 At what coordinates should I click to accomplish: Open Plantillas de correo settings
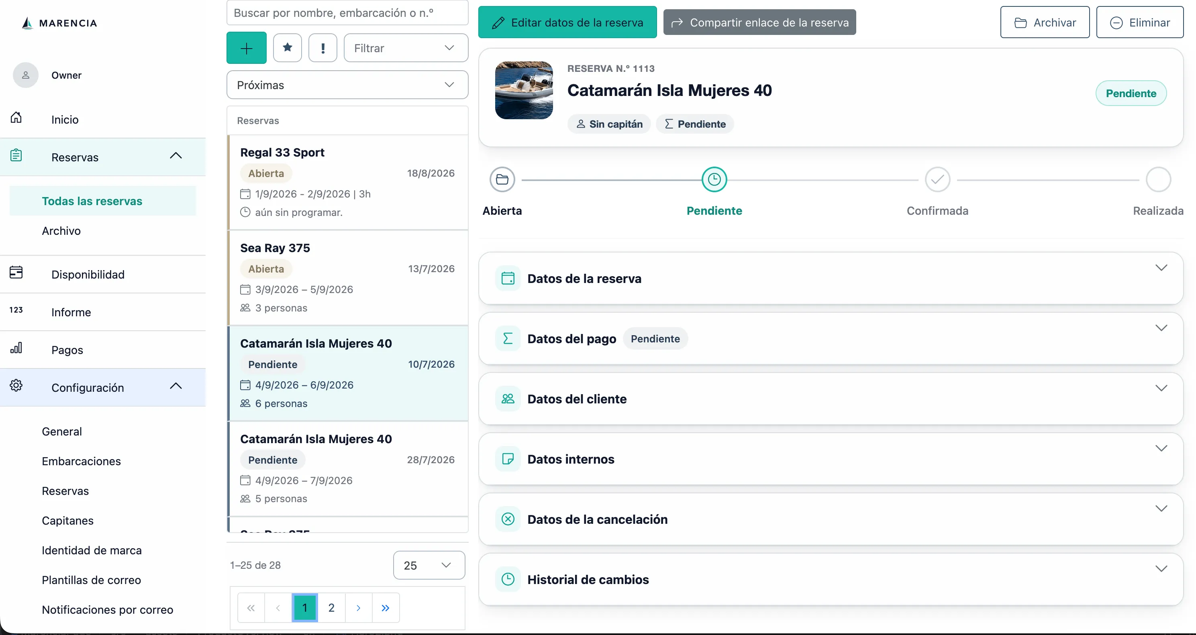tap(92, 580)
